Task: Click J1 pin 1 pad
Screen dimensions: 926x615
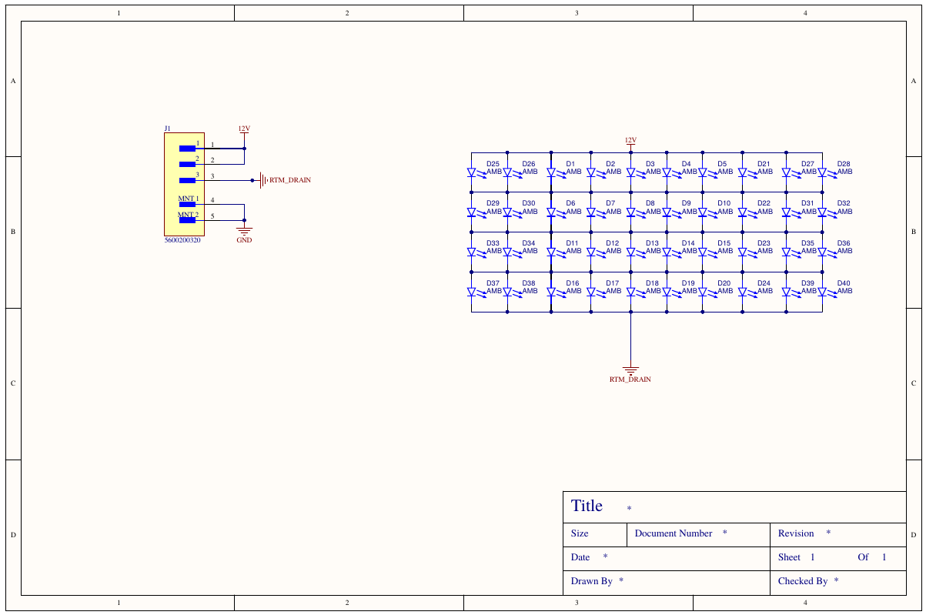Action: point(187,148)
